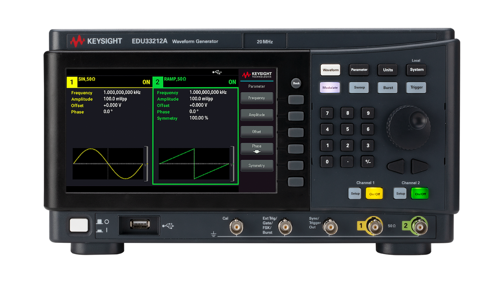Tap keypad digit 7
The image size is (501, 282).
tap(327, 114)
